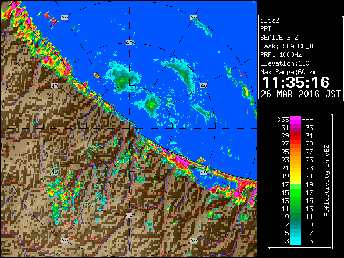Pick the red legend swatch near 29

296,136
